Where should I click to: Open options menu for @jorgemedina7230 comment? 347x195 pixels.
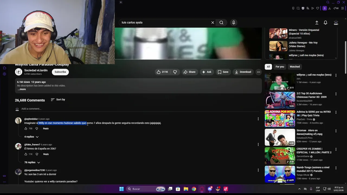coord(258,170)
